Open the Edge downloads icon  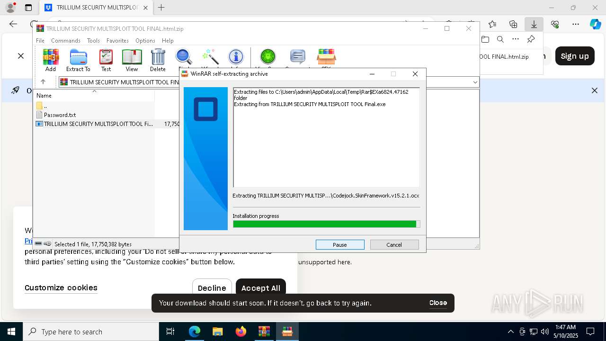point(534,24)
